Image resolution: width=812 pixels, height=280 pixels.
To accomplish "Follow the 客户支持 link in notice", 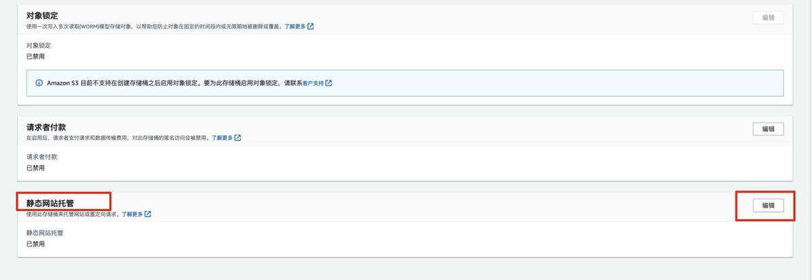I will [313, 83].
